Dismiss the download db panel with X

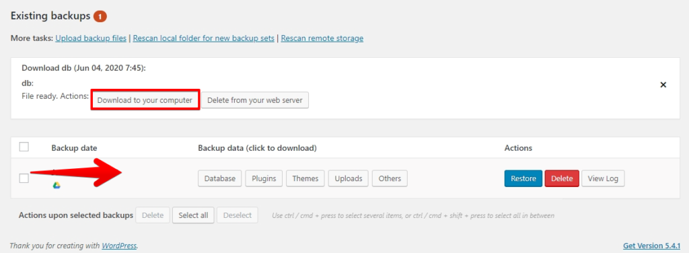coord(663,85)
